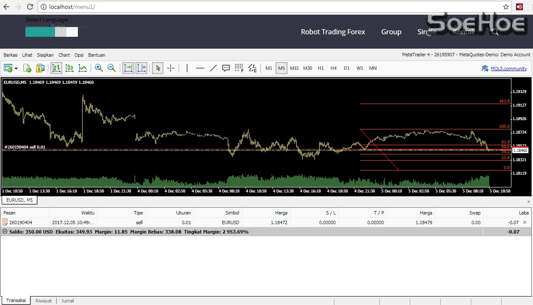Click the zoom out magnifier
Image resolution: width=533 pixels, height=305 pixels.
(x=111, y=68)
